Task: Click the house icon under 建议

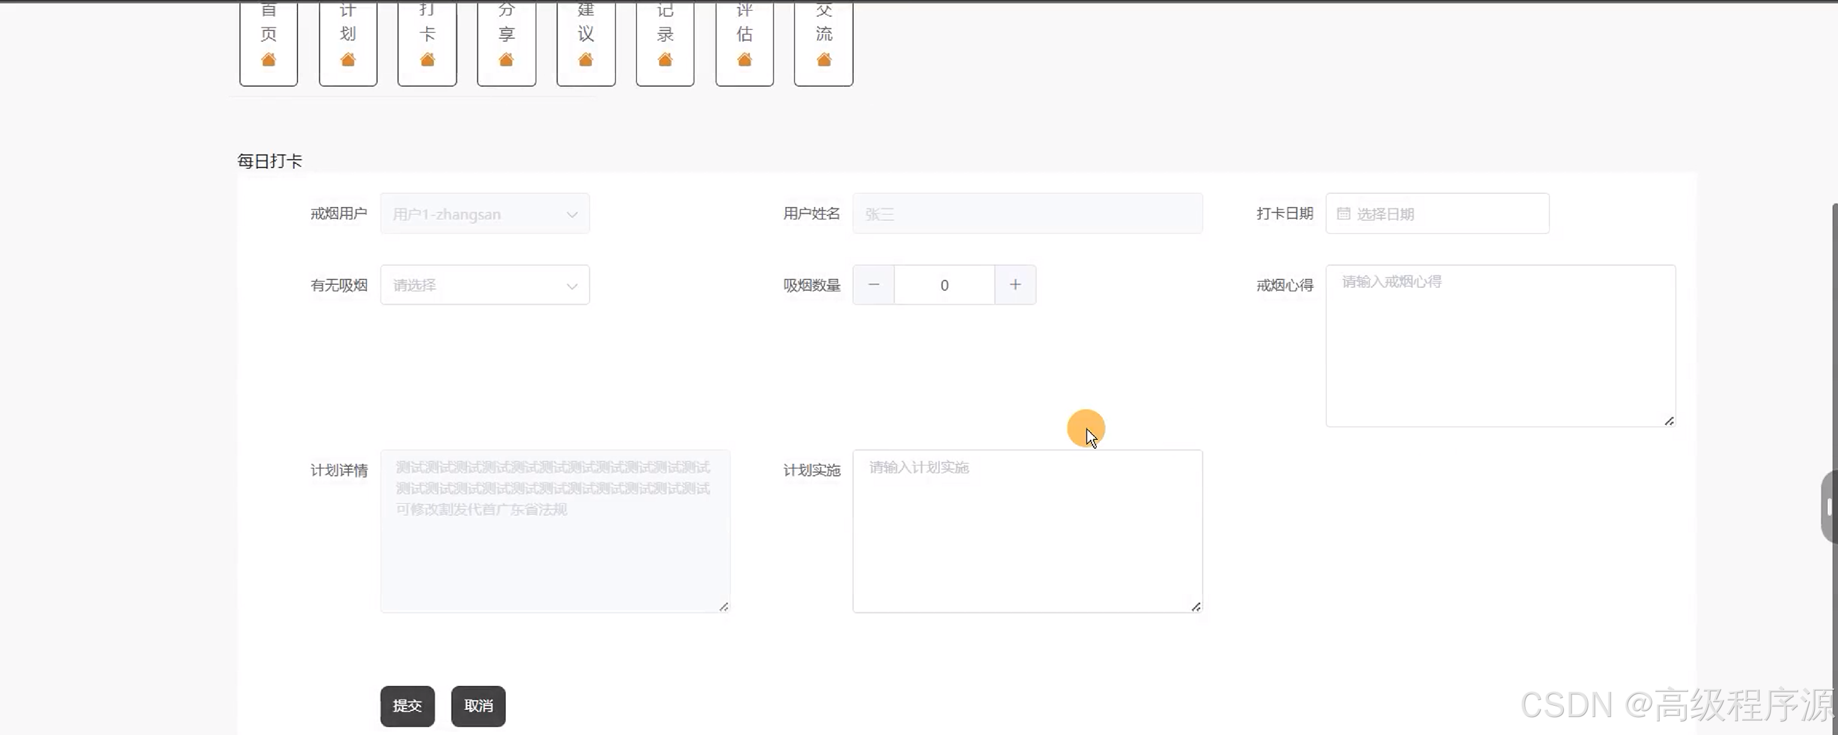Action: 586,60
